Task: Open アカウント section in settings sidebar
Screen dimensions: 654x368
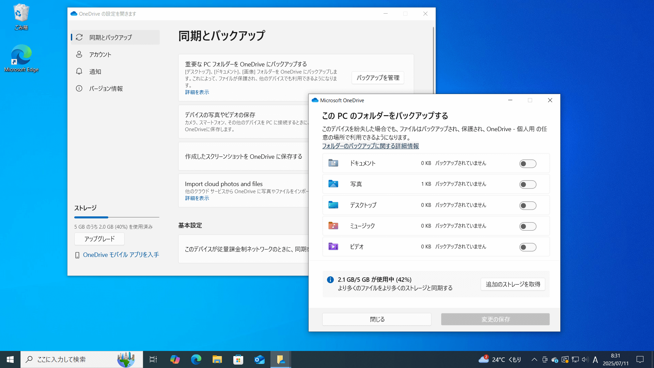Action: pos(115,55)
